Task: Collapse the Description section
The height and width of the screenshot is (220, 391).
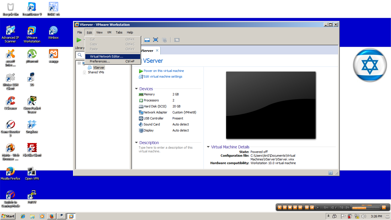Action: pos(137,143)
